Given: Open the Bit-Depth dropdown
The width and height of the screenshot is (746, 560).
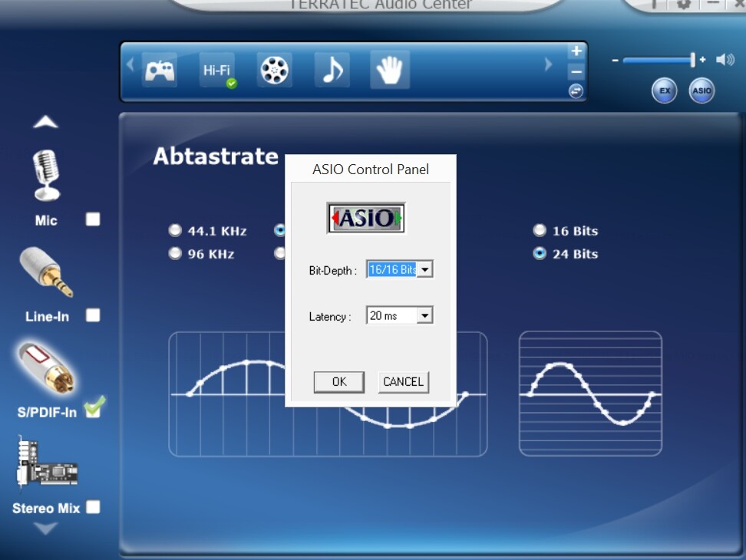Looking at the screenshot, I should click(x=425, y=270).
